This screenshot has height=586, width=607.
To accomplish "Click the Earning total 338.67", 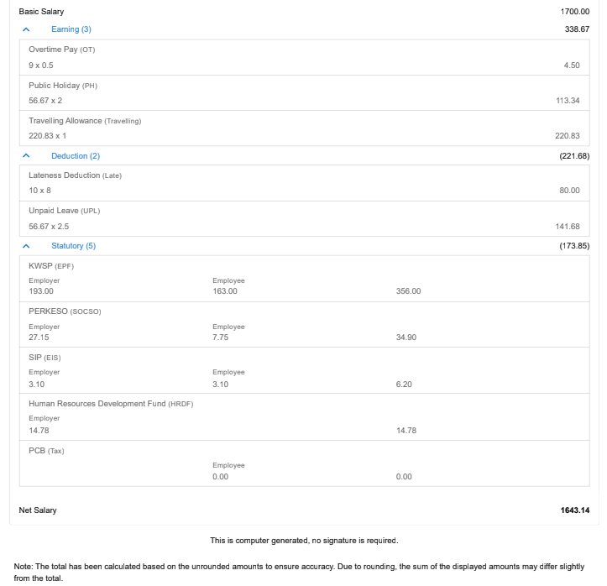I will click(x=577, y=29).
